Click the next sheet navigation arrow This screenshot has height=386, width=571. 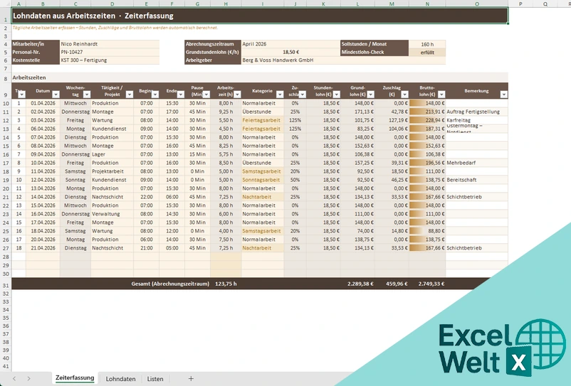(x=28, y=379)
